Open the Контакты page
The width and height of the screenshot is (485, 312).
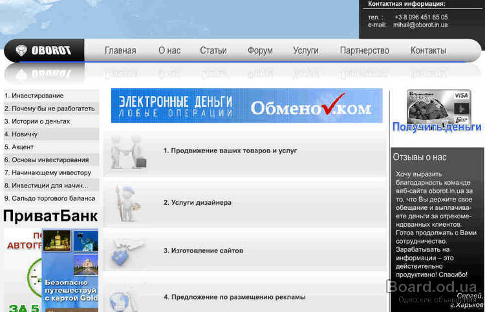tap(428, 50)
